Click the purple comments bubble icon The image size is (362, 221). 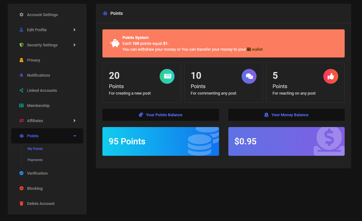click(x=249, y=76)
